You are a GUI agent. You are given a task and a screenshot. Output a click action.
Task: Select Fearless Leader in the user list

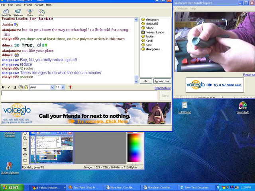pyautogui.click(x=153, y=32)
